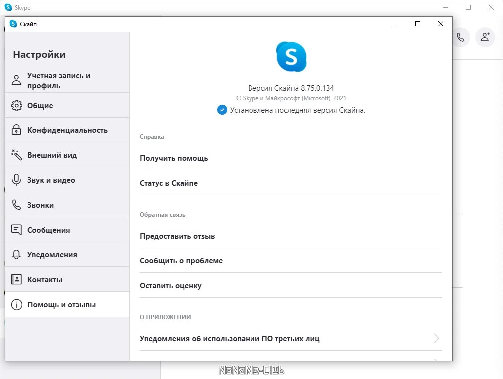The image size is (503, 379).
Task: Open Учетная запись и профиль settings
Action: (x=68, y=80)
